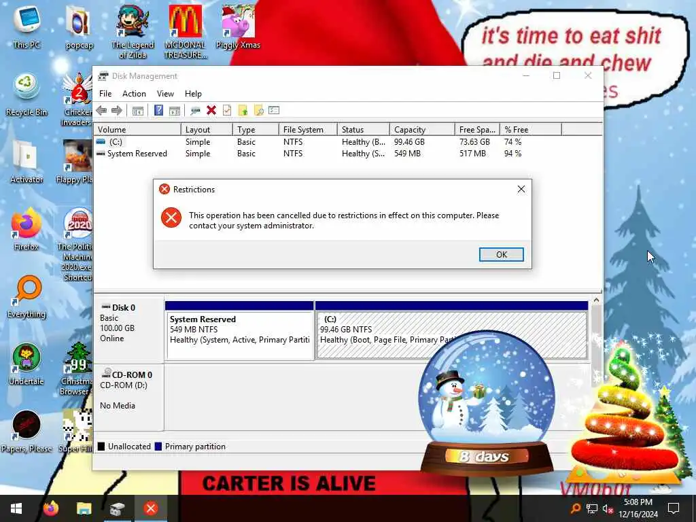Click the blue Help question mark icon

pos(158,111)
